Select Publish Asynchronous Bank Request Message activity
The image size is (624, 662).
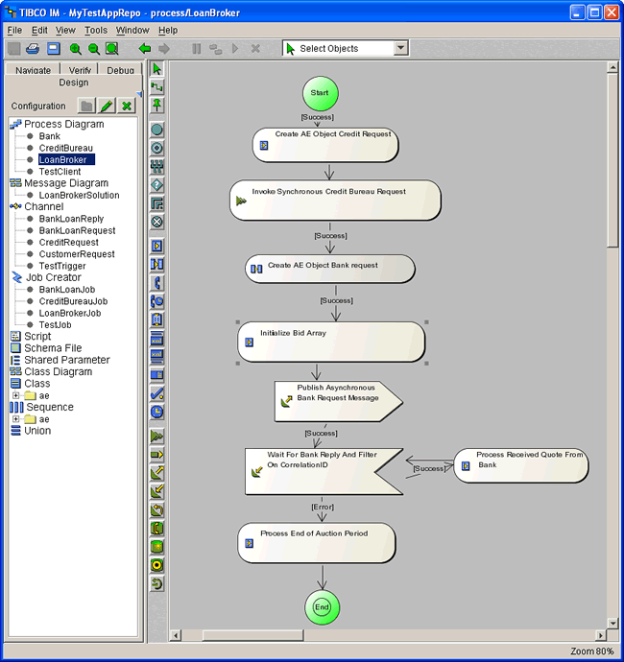tap(339, 401)
